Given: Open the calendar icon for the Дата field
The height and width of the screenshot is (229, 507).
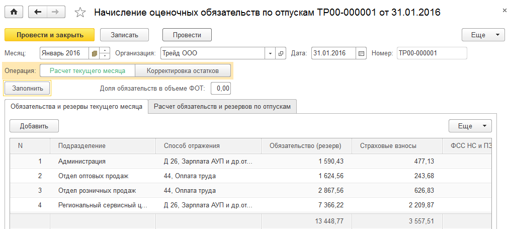Looking at the screenshot, I should (361, 53).
